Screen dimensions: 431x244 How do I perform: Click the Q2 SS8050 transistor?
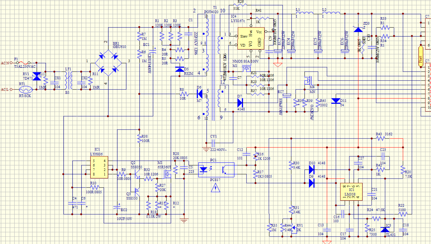(x=137, y=174)
